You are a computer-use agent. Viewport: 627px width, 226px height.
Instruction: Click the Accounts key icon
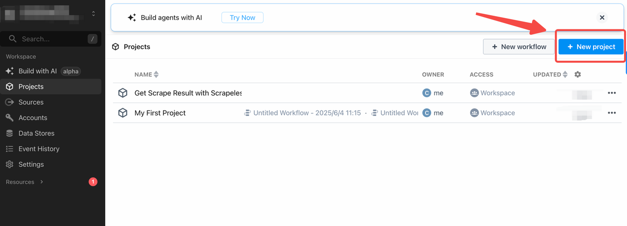9,118
